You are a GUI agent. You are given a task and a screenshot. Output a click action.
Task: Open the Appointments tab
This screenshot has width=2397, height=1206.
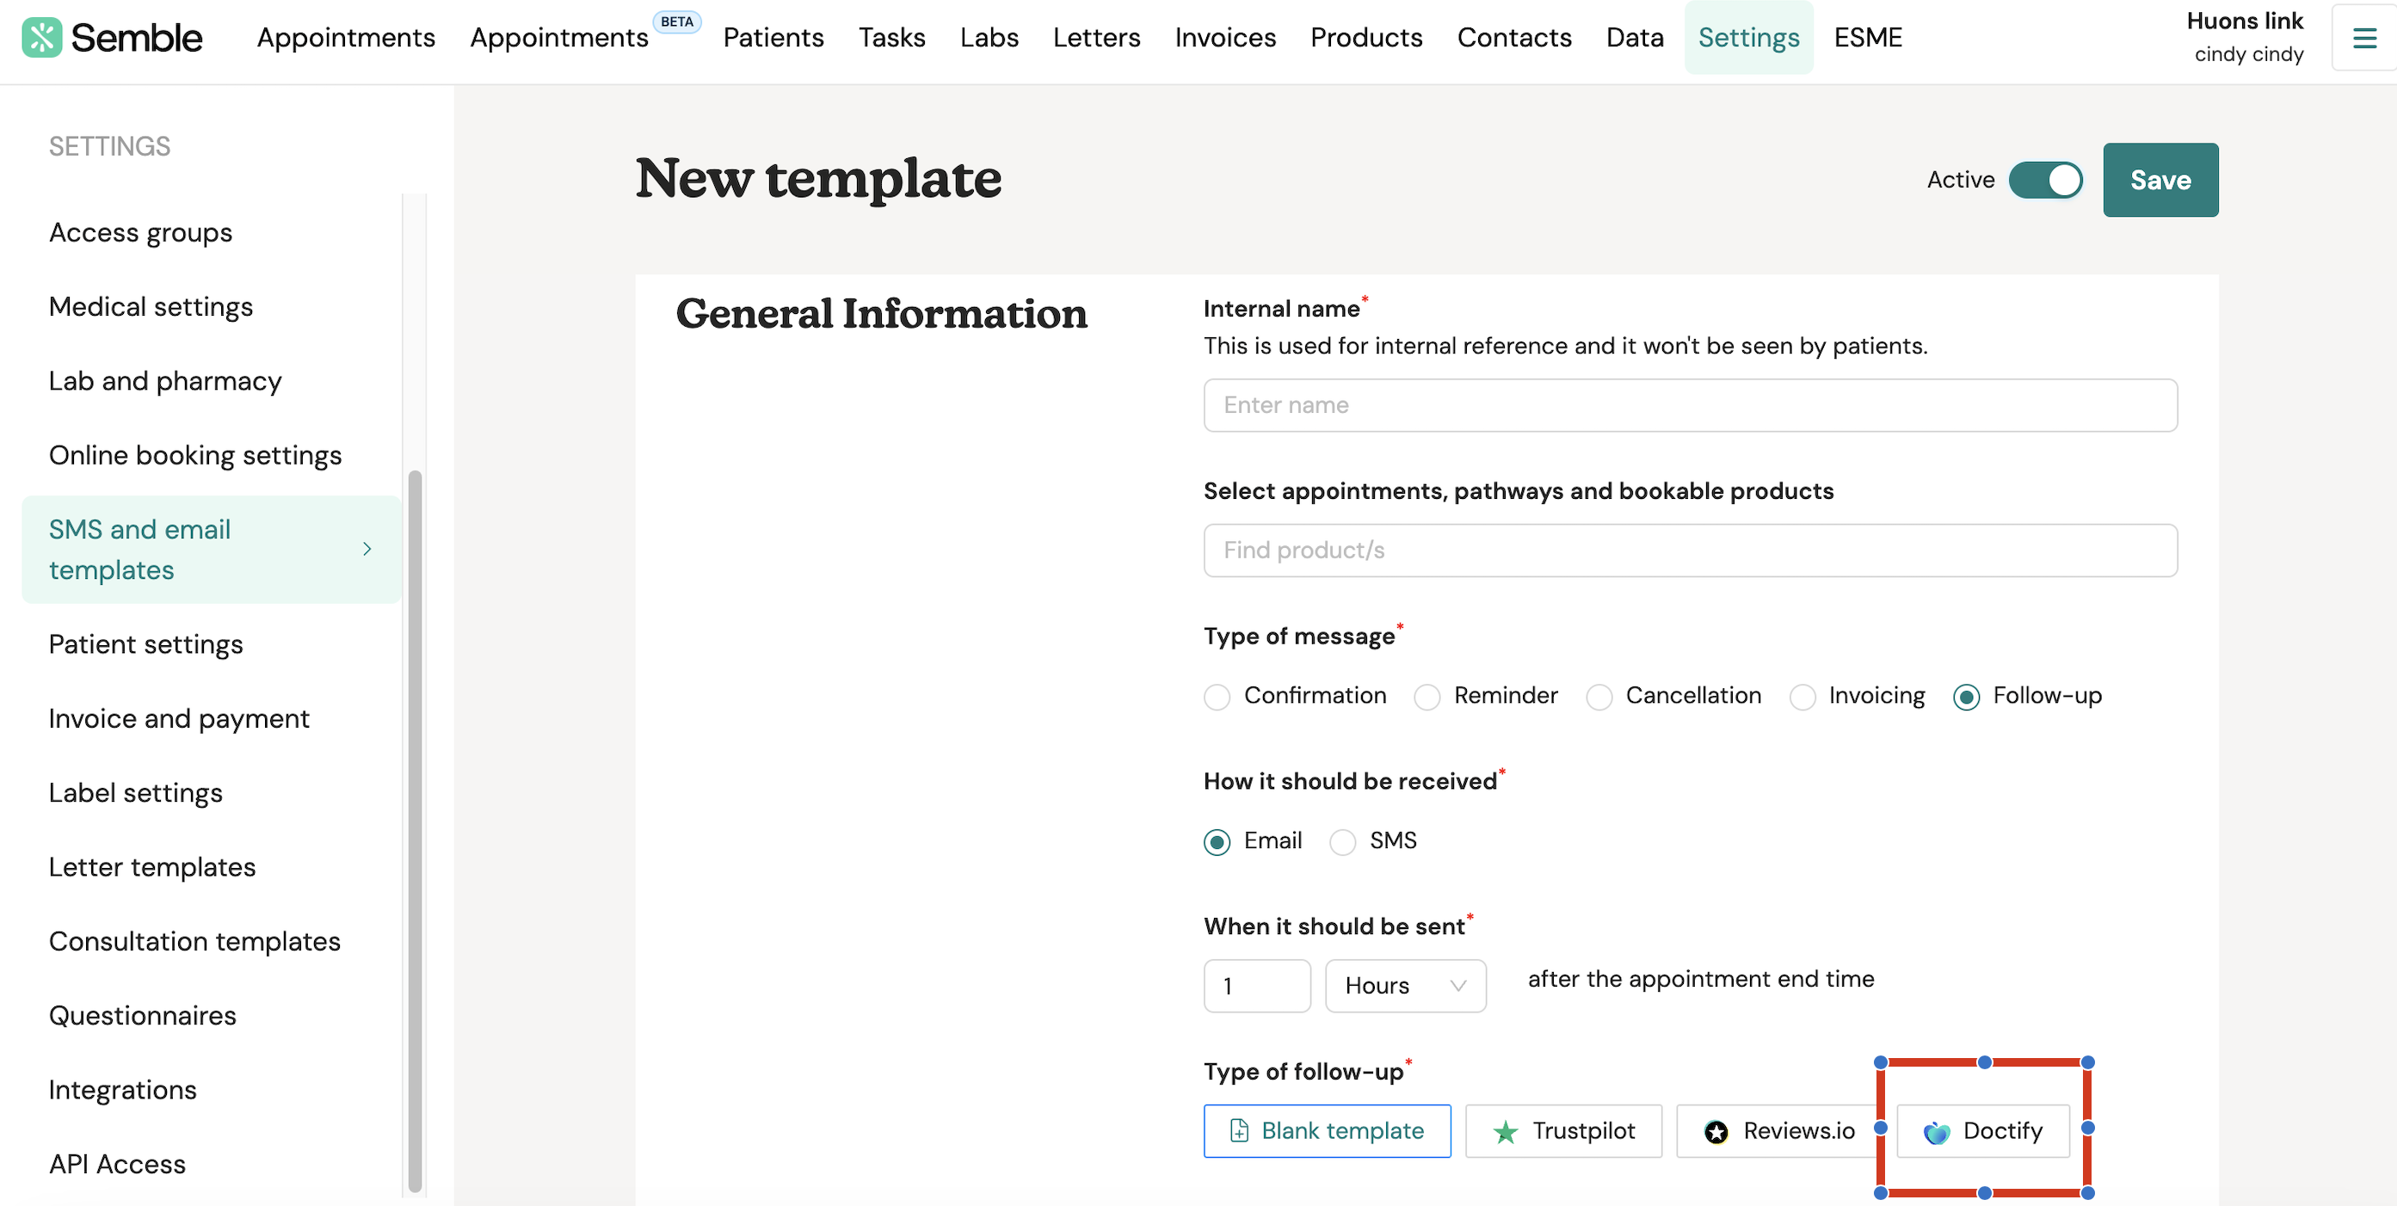tap(346, 37)
